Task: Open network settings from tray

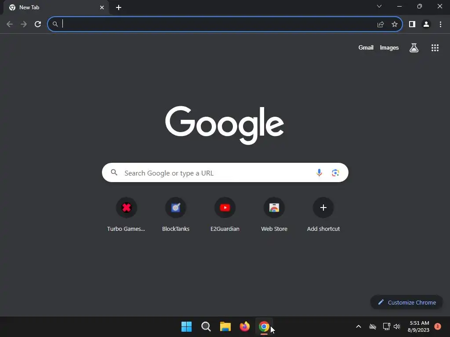Action: [386, 326]
